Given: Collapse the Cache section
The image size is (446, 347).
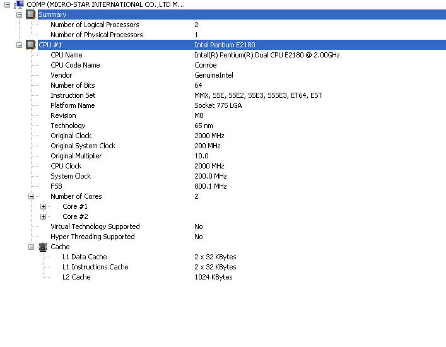Looking at the screenshot, I should coord(32,247).
